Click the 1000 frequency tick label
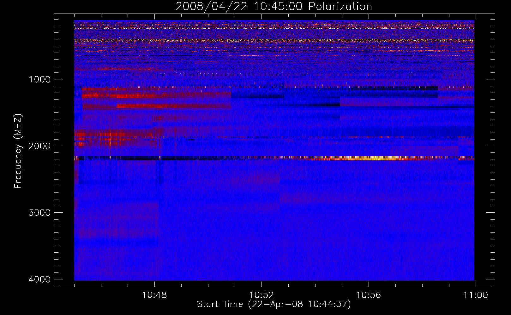This screenshot has height=315, width=511. (39, 79)
